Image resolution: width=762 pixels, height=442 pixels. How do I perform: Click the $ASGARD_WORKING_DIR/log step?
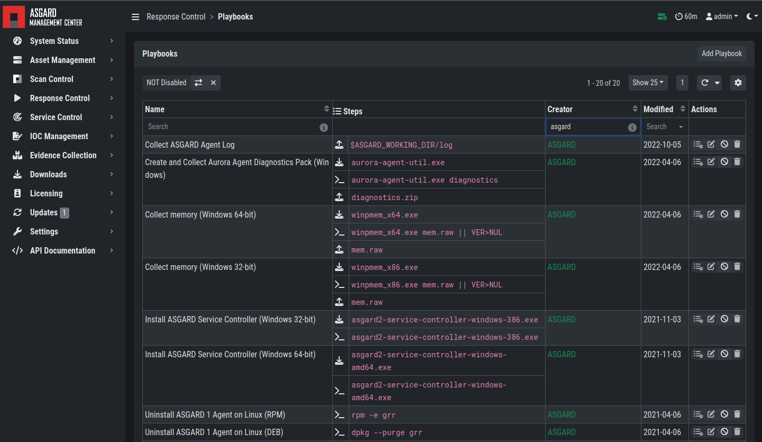pyautogui.click(x=402, y=145)
